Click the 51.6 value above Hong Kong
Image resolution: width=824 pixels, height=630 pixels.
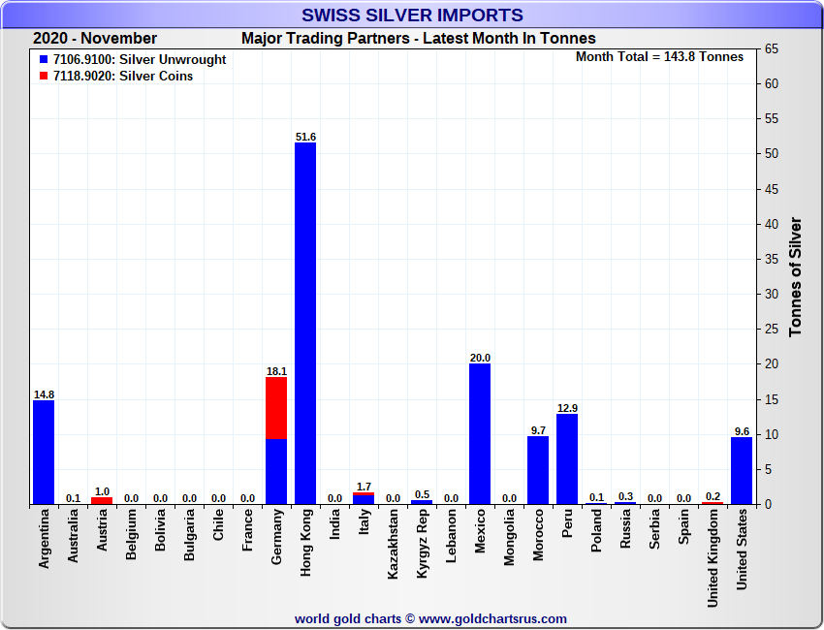click(x=305, y=137)
